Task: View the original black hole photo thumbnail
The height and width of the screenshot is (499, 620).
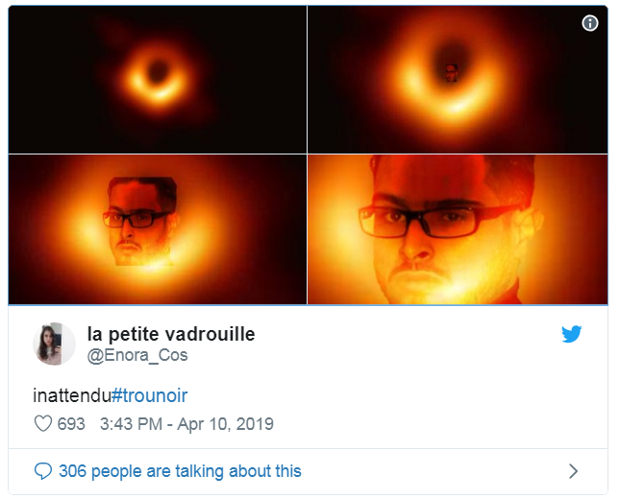Action: pos(158,80)
